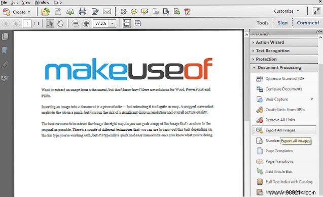The height and width of the screenshot is (197, 323).
Task: Click Optimize Scanned PDF
Action: point(284,79)
